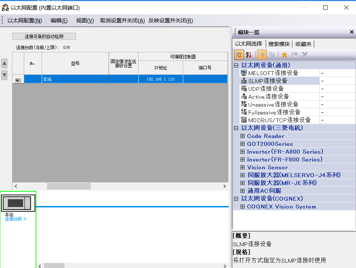Expand the COGNEX Vision System node
356x268 pixels.
(243, 207)
